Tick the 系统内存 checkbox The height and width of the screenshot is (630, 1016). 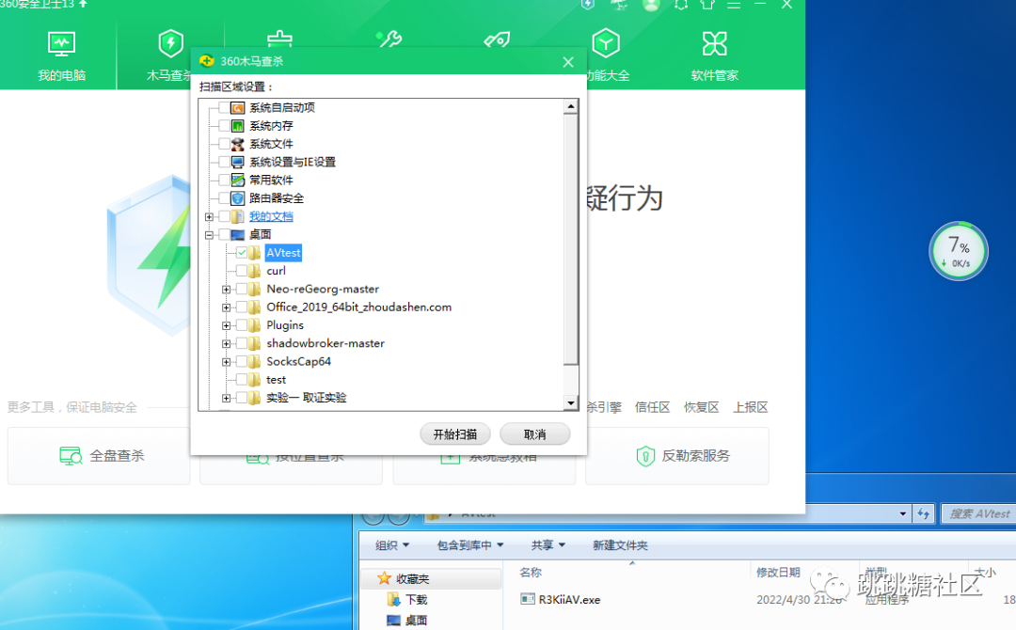[224, 126]
